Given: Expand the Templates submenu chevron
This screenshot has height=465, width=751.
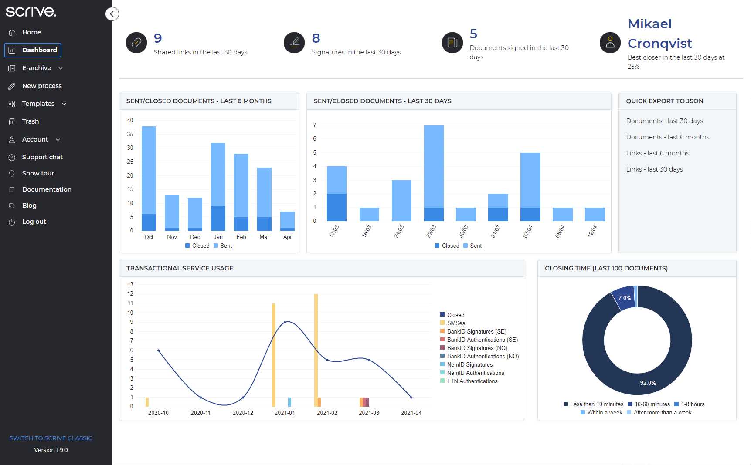Looking at the screenshot, I should [64, 104].
